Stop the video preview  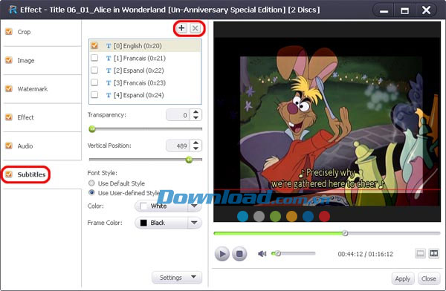point(239,253)
